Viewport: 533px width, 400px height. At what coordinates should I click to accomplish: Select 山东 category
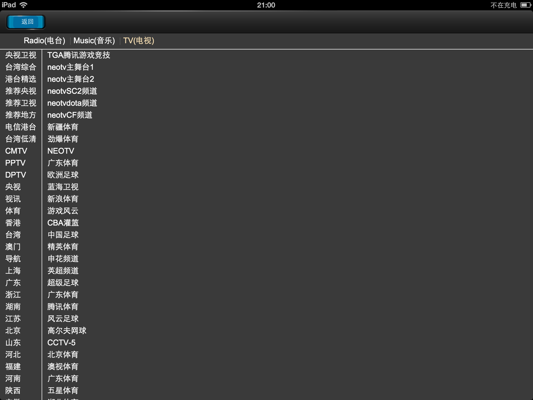click(x=13, y=343)
